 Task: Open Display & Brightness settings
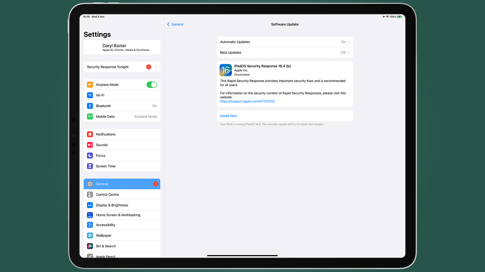(x=122, y=205)
